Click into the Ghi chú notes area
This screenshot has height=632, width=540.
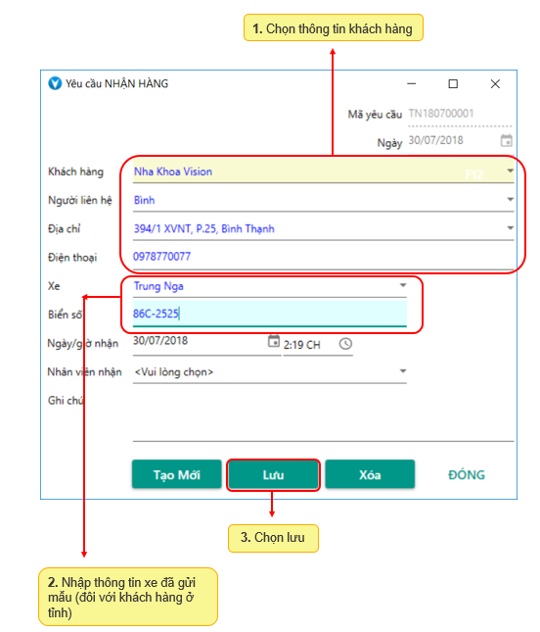[x=323, y=417]
